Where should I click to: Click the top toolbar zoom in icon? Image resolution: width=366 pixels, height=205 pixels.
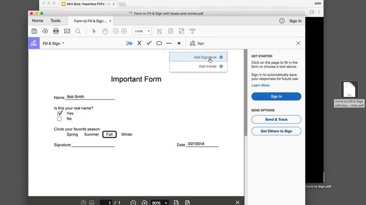tap(124, 31)
